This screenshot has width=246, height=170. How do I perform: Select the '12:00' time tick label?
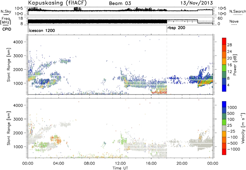[120, 164]
